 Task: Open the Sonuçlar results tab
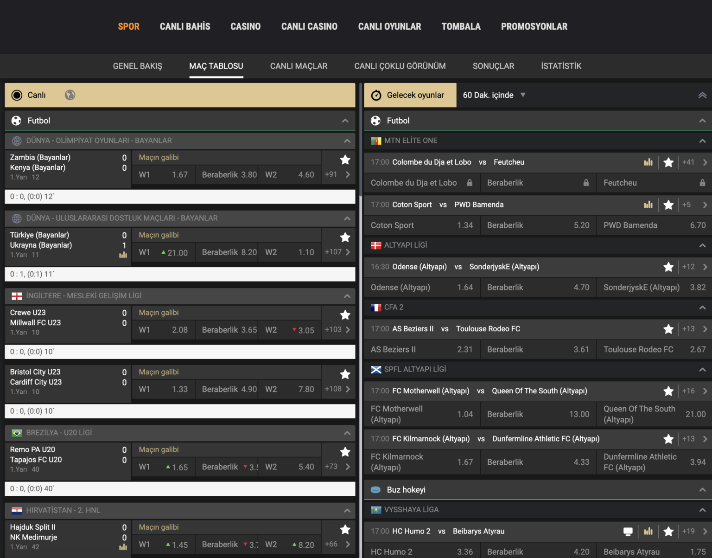tap(494, 66)
